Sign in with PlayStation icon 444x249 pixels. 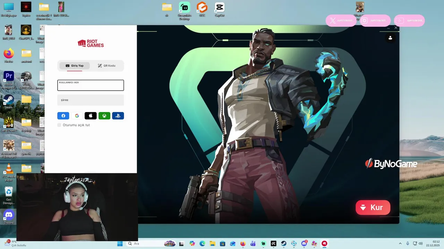pos(118,116)
